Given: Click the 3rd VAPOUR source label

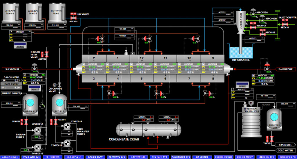Looking at the screenshot, I should click(12, 69).
